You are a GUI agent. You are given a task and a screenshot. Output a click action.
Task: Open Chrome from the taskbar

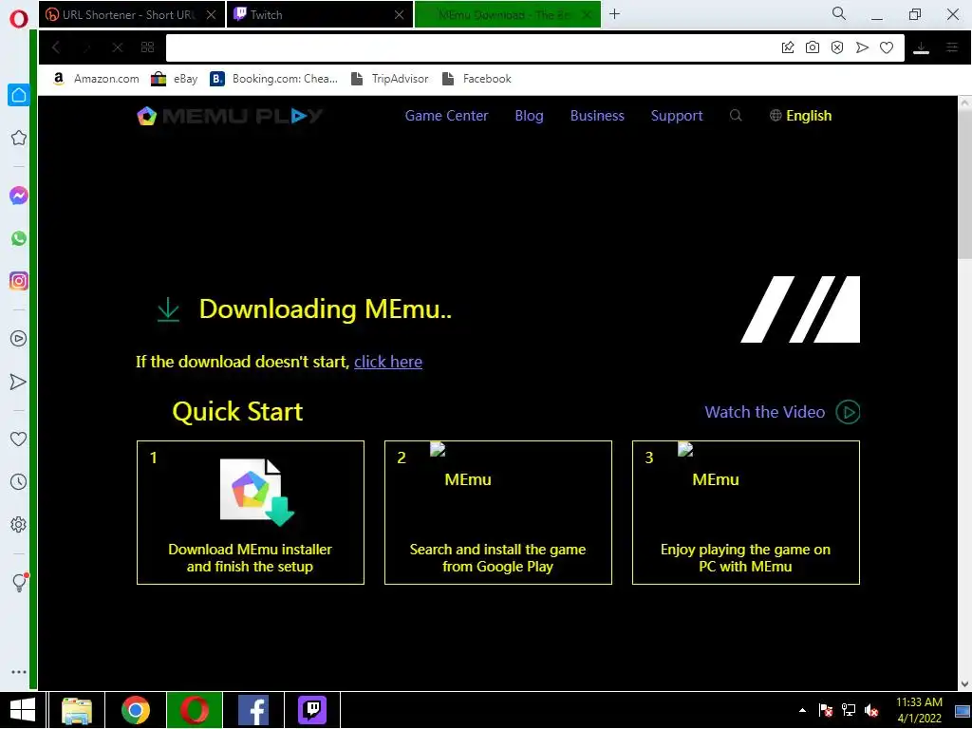click(135, 710)
